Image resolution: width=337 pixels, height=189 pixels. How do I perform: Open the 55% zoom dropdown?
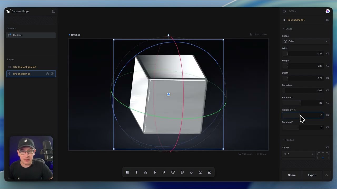(x=293, y=11)
